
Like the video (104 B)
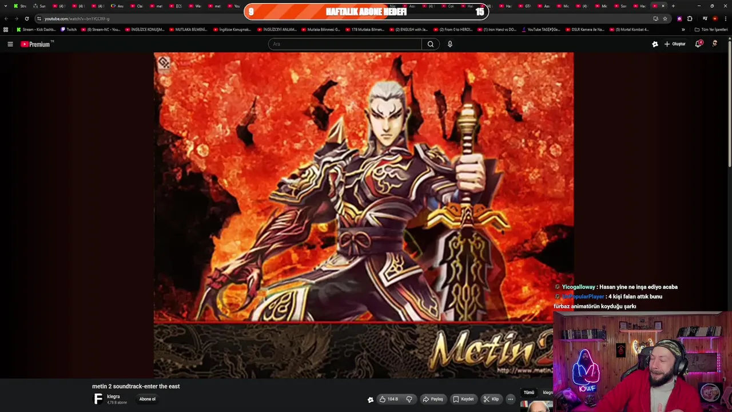tap(388, 399)
